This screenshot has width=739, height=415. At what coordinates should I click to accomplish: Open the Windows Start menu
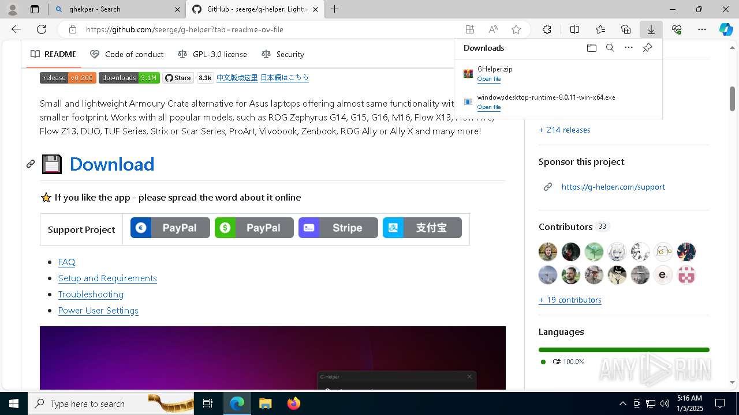pyautogui.click(x=14, y=403)
